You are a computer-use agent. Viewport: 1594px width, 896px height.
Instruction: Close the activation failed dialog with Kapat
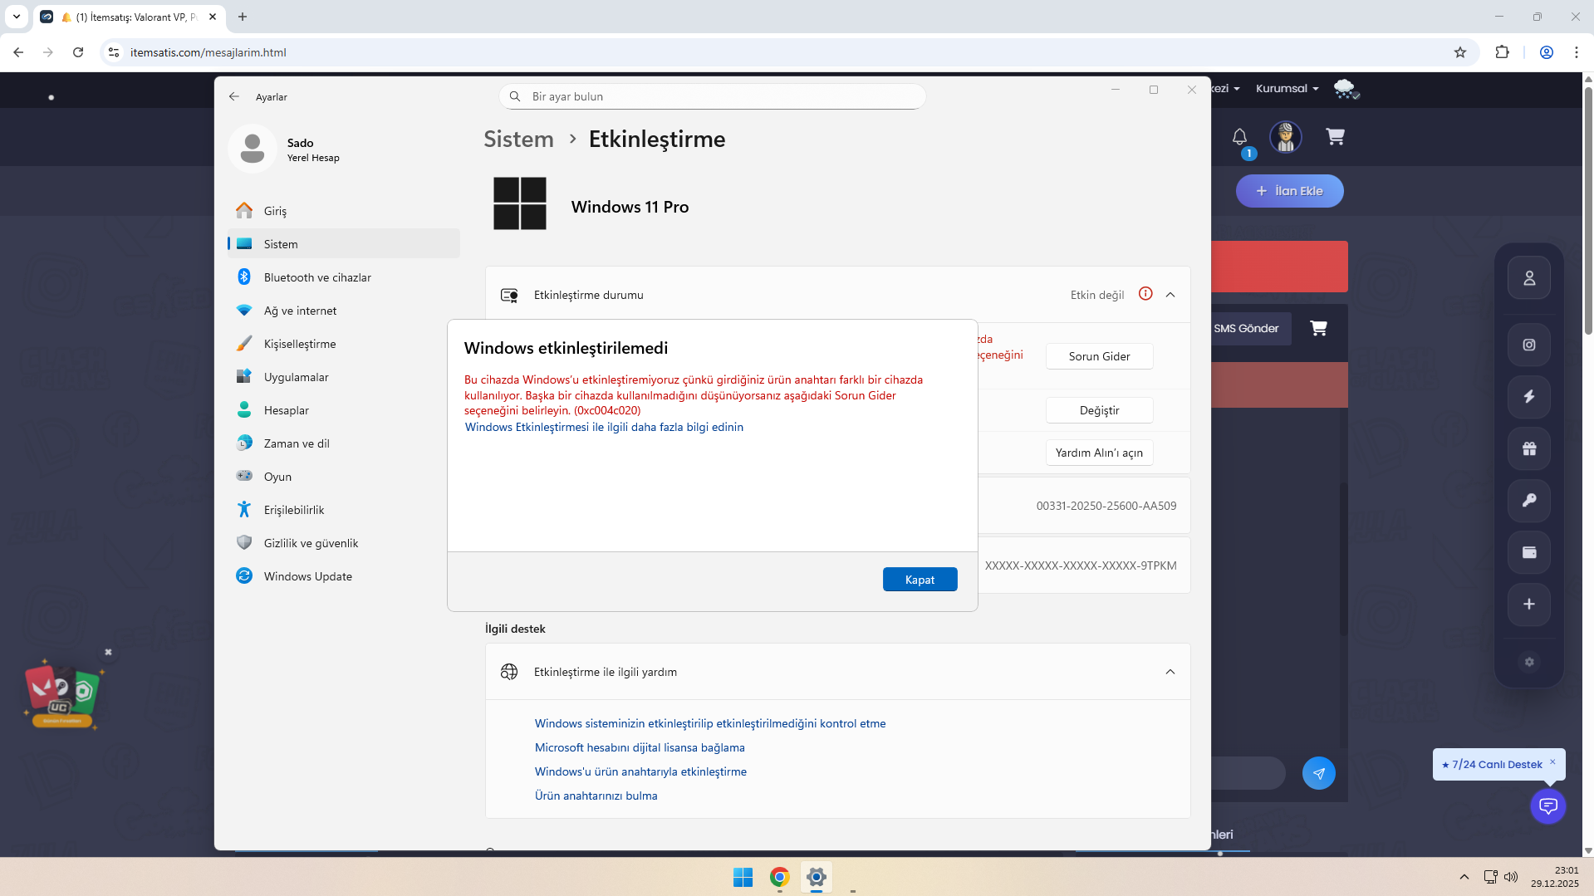(x=920, y=580)
